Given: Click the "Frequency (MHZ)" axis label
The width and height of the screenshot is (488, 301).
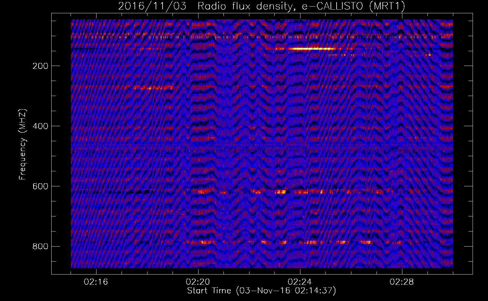Looking at the screenshot, I should click(x=23, y=144).
